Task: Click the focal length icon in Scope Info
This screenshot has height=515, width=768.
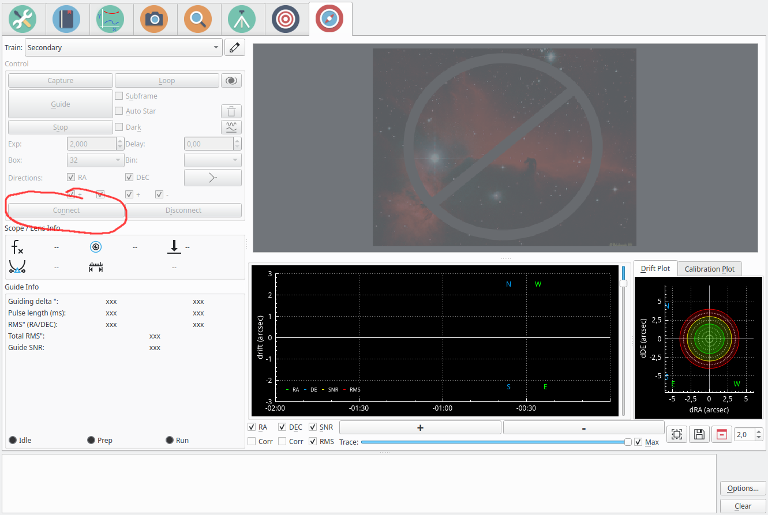Action: (17, 247)
